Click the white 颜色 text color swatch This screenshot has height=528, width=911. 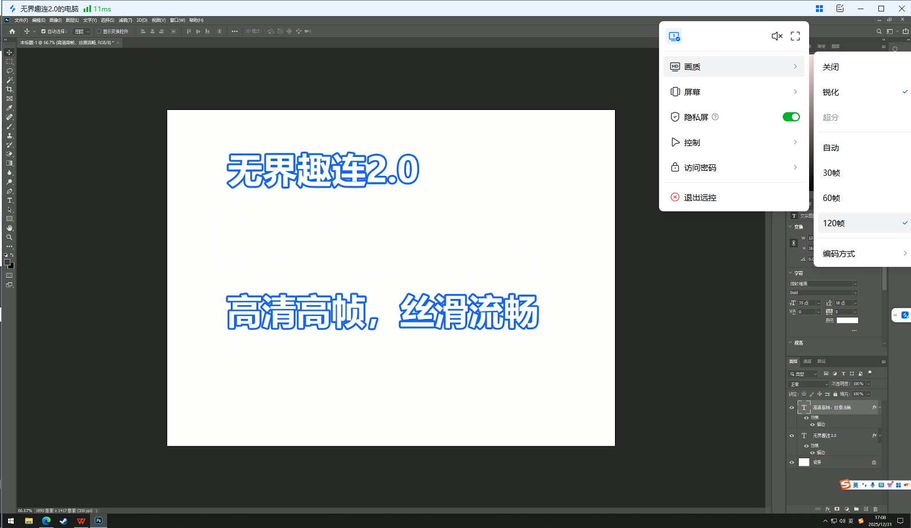pyautogui.click(x=847, y=320)
